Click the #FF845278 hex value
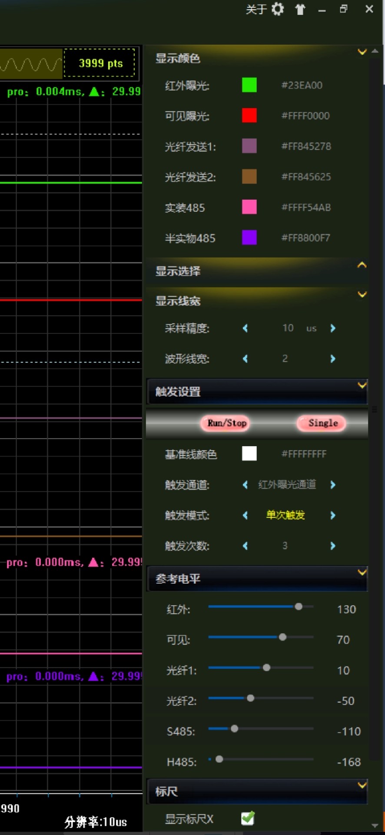 306,146
